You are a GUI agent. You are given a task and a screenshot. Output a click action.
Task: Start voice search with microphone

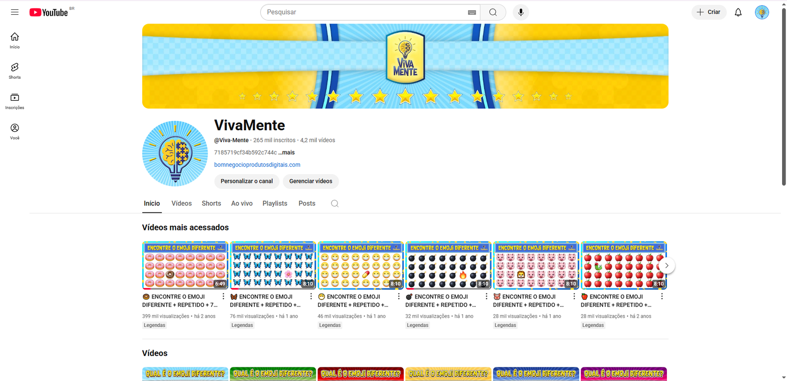pyautogui.click(x=521, y=12)
